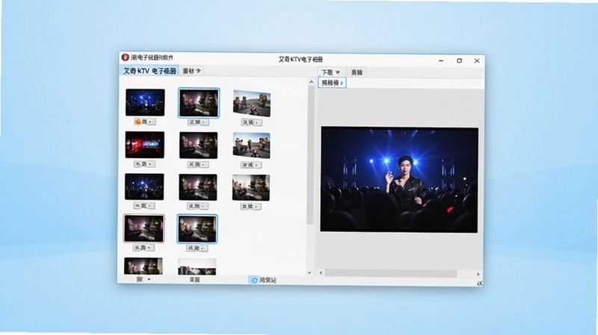Open dropdown under second-row middle thumbnail
Screen dimensions: 598x335
198,164
